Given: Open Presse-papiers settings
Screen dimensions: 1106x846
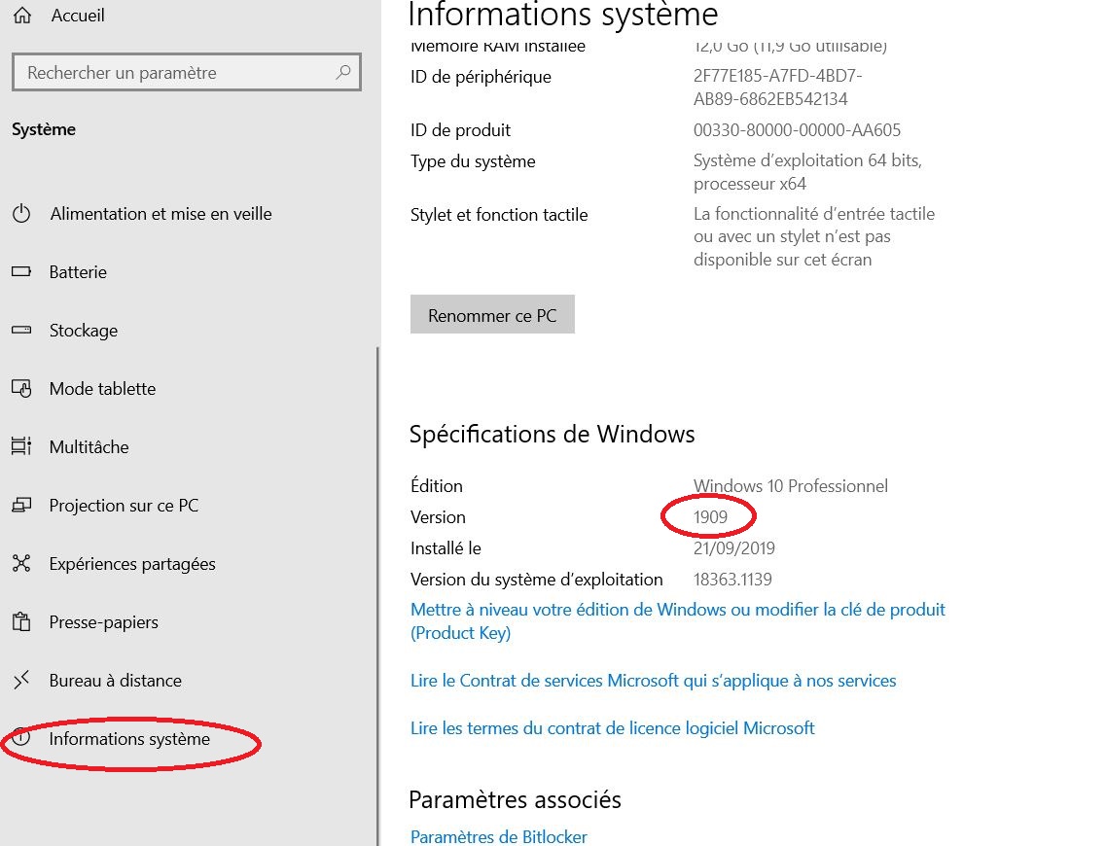Looking at the screenshot, I should 104,622.
